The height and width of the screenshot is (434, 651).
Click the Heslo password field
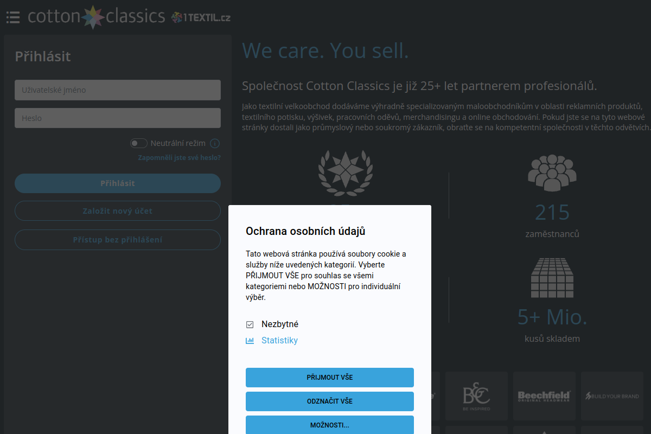coord(118,118)
